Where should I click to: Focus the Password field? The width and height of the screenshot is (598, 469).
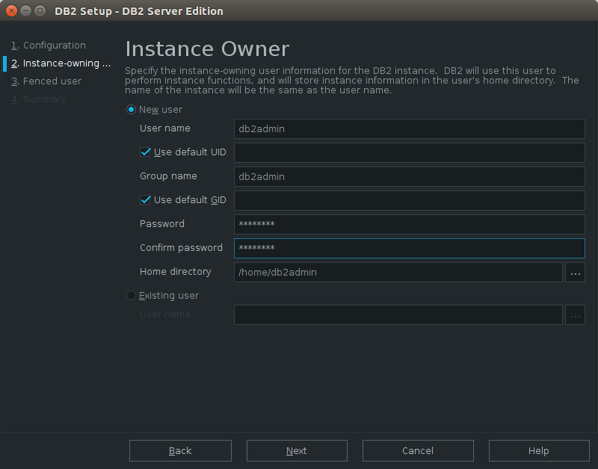(x=409, y=224)
